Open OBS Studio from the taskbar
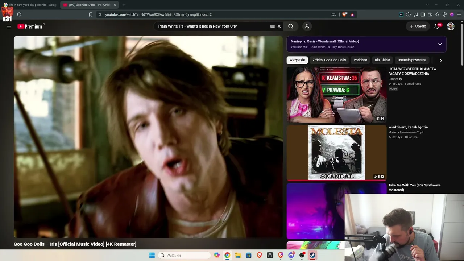 click(302, 255)
